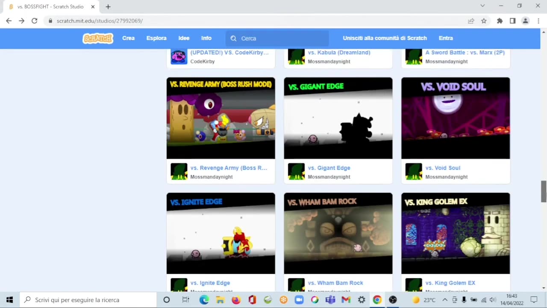The height and width of the screenshot is (308, 547).
Task: Open (UPDATED!) VS. CodeKirby project link
Action: [229, 53]
